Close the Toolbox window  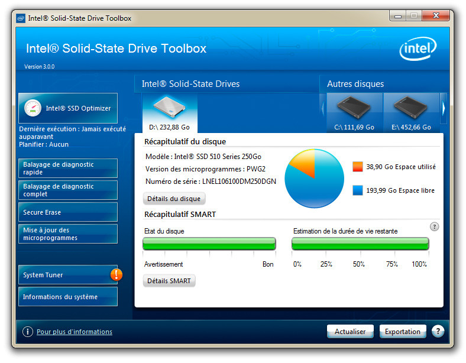[x=436, y=16]
